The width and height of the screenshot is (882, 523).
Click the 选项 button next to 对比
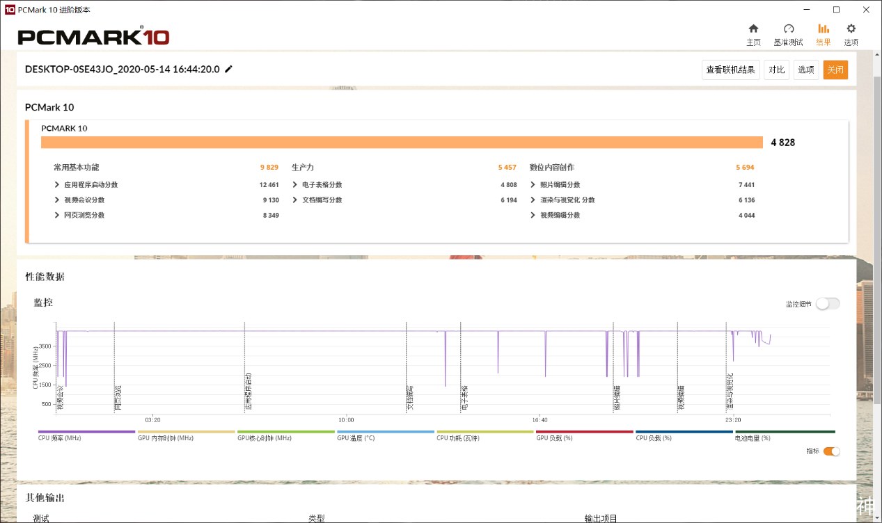click(806, 70)
